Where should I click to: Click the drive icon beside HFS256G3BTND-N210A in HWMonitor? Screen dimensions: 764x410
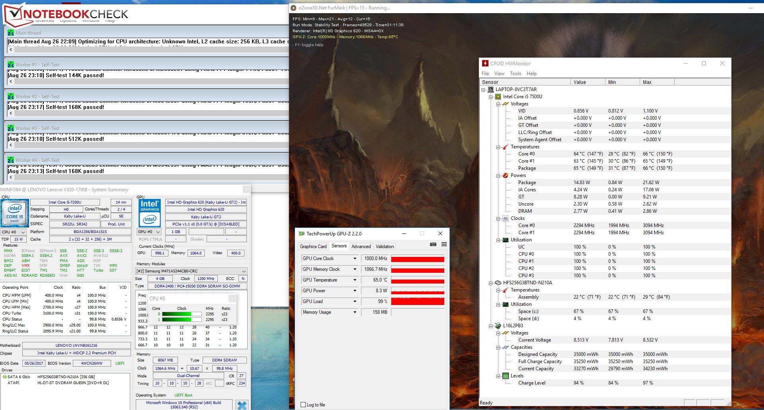pyautogui.click(x=498, y=283)
